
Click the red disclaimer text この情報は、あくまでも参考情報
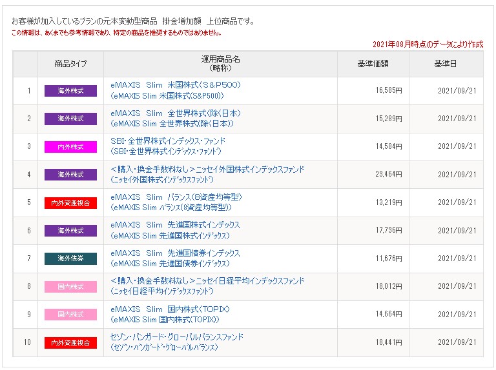pyautogui.click(x=116, y=32)
